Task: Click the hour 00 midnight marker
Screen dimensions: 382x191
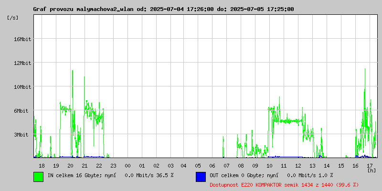Action: coord(127,166)
